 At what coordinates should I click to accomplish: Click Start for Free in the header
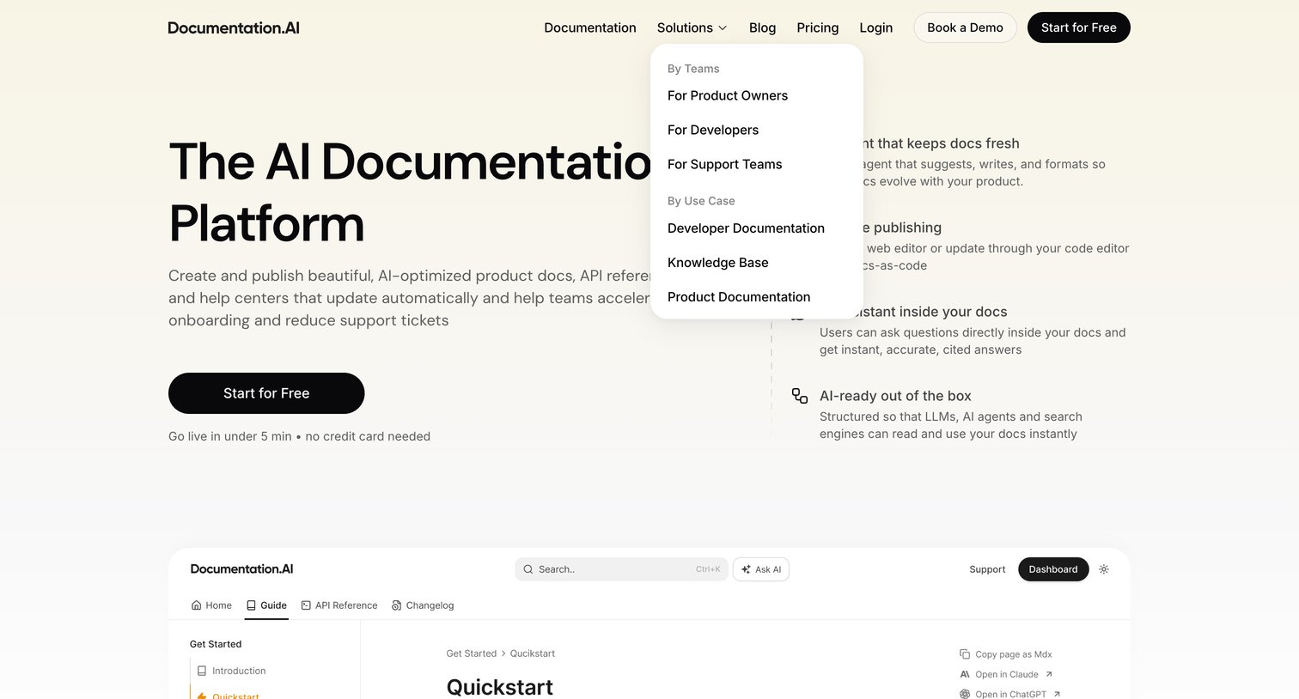click(1078, 27)
